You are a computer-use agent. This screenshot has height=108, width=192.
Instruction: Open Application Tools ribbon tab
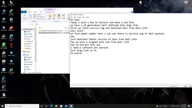tap(49, 12)
